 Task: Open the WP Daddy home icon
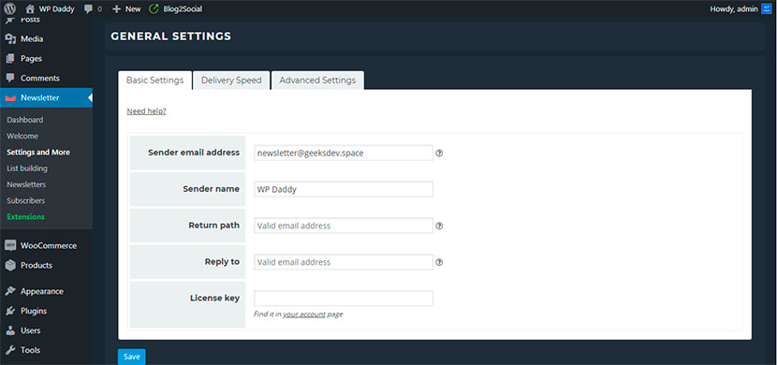coord(30,8)
